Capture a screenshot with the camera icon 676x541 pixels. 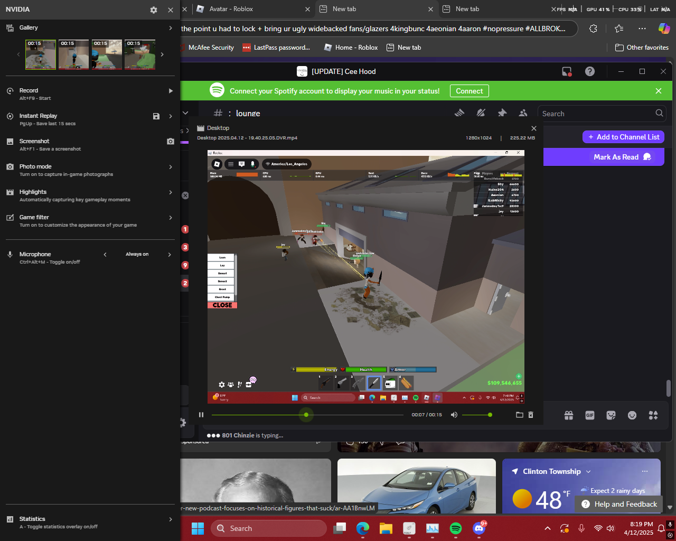[170, 142]
